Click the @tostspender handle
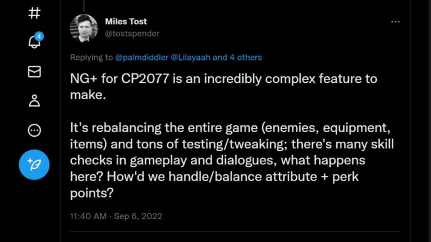431x242 pixels. pos(132,33)
